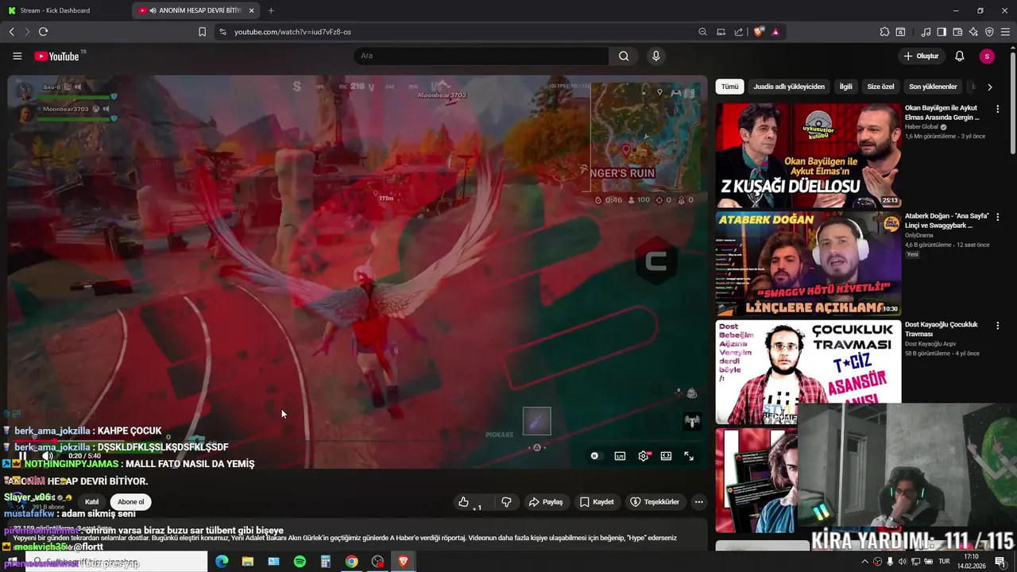Click the Paylaş share button

coord(546,502)
